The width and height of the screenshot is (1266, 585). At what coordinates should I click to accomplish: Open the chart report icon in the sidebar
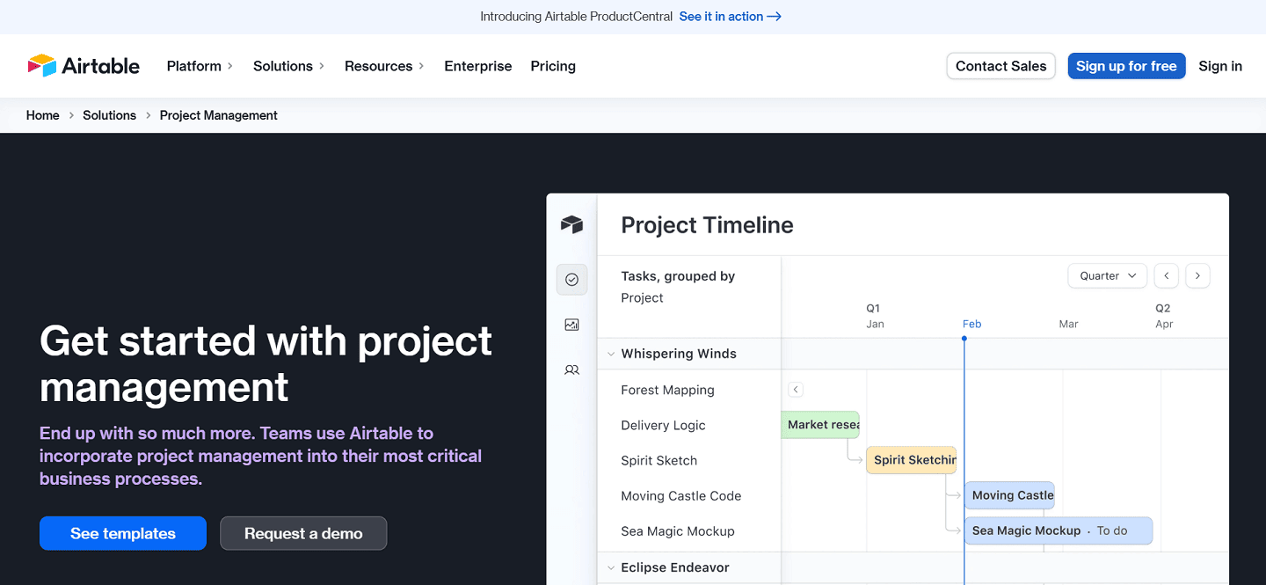[x=571, y=324]
